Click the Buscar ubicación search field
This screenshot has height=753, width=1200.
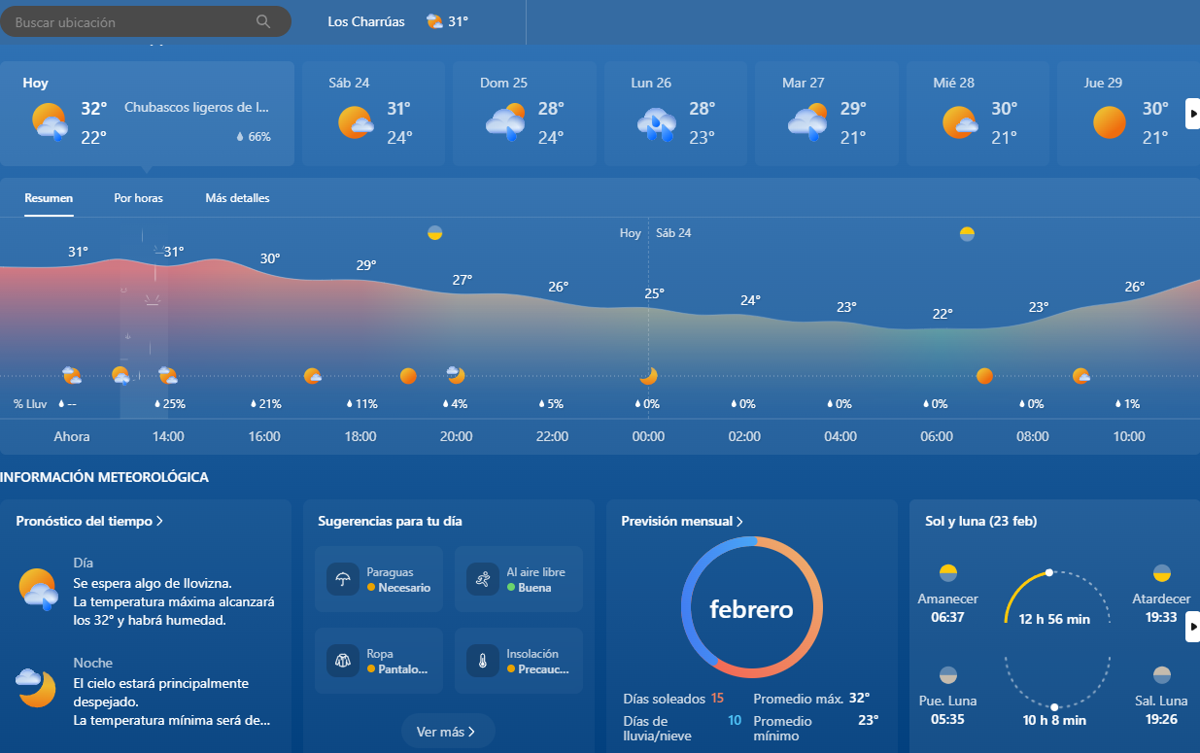coord(131,21)
